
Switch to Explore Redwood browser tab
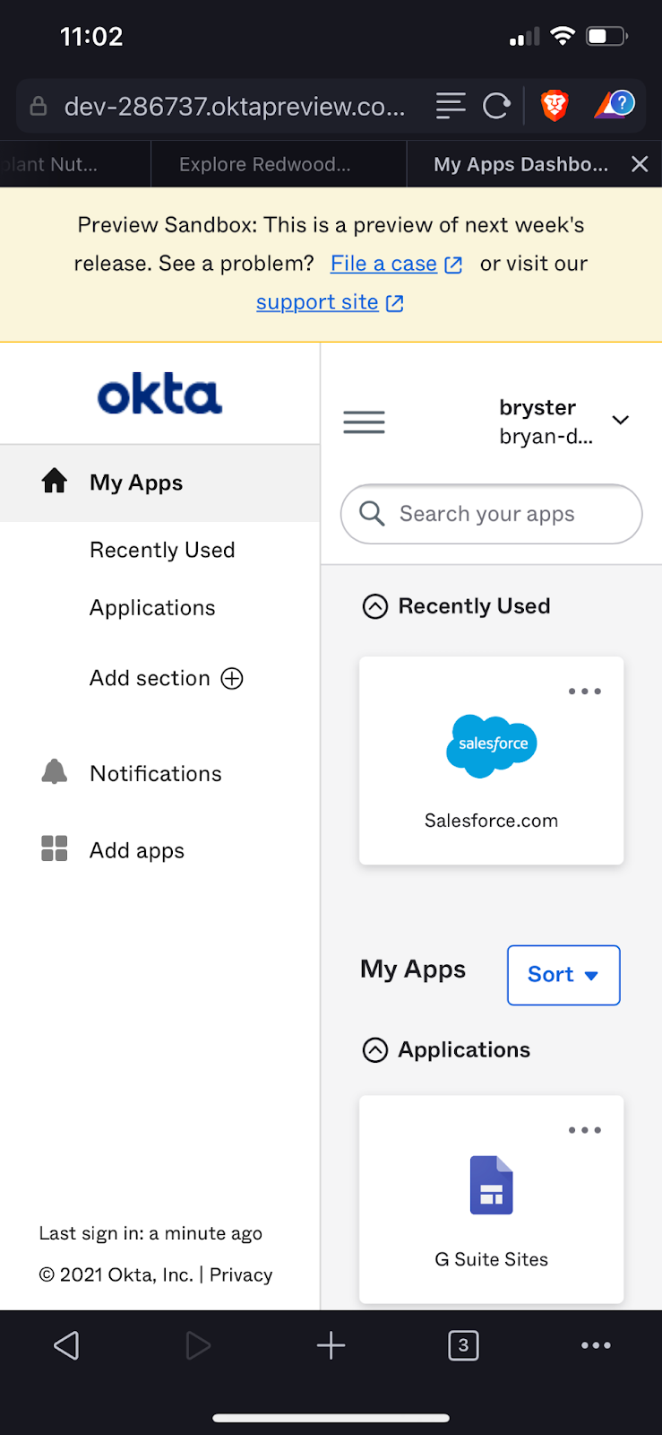point(265,164)
